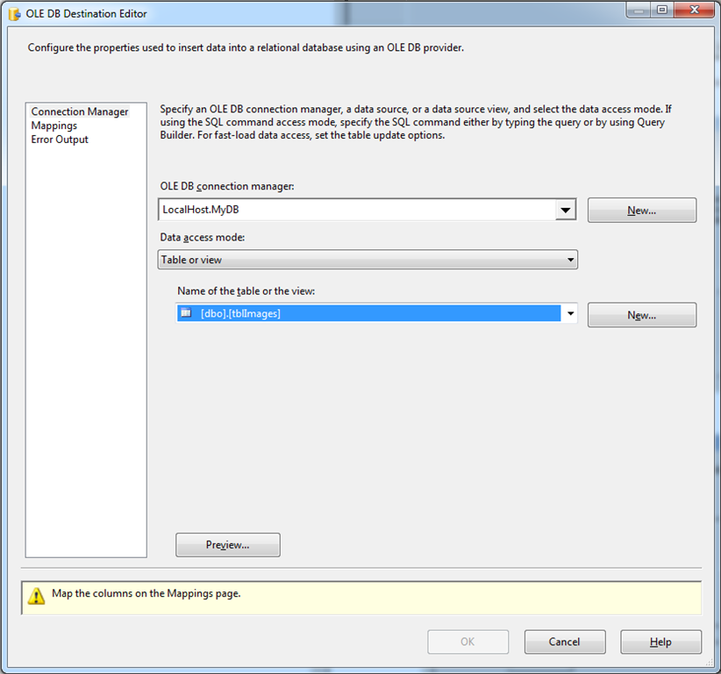Click New beside the table name dropdown
This screenshot has width=721, height=674.
pyautogui.click(x=641, y=314)
